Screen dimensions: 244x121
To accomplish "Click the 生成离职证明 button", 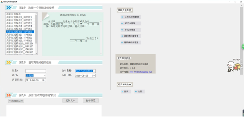I will coord(16,101).
